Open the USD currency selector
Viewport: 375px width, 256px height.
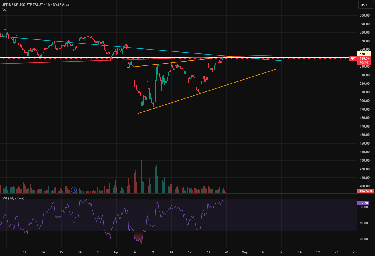pyautogui.click(x=364, y=5)
